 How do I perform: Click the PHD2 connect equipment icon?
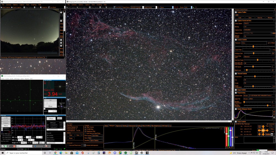pyautogui.click(x=3, y=146)
